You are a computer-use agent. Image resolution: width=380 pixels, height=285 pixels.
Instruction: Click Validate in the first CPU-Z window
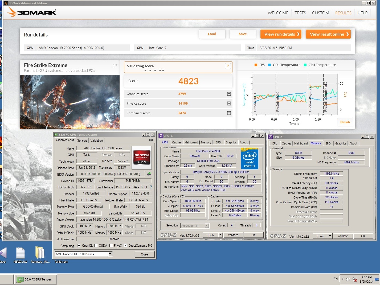click(x=233, y=235)
